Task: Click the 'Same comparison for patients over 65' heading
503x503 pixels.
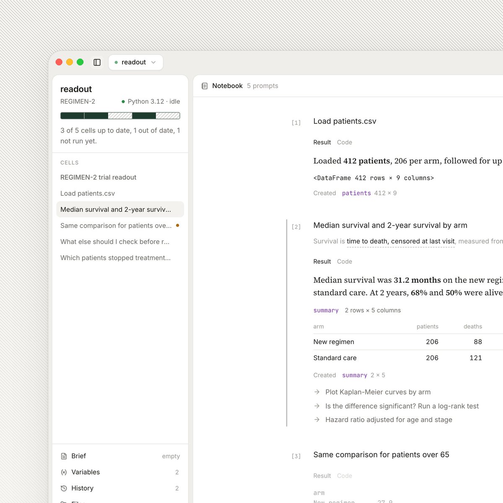Action: point(381,455)
